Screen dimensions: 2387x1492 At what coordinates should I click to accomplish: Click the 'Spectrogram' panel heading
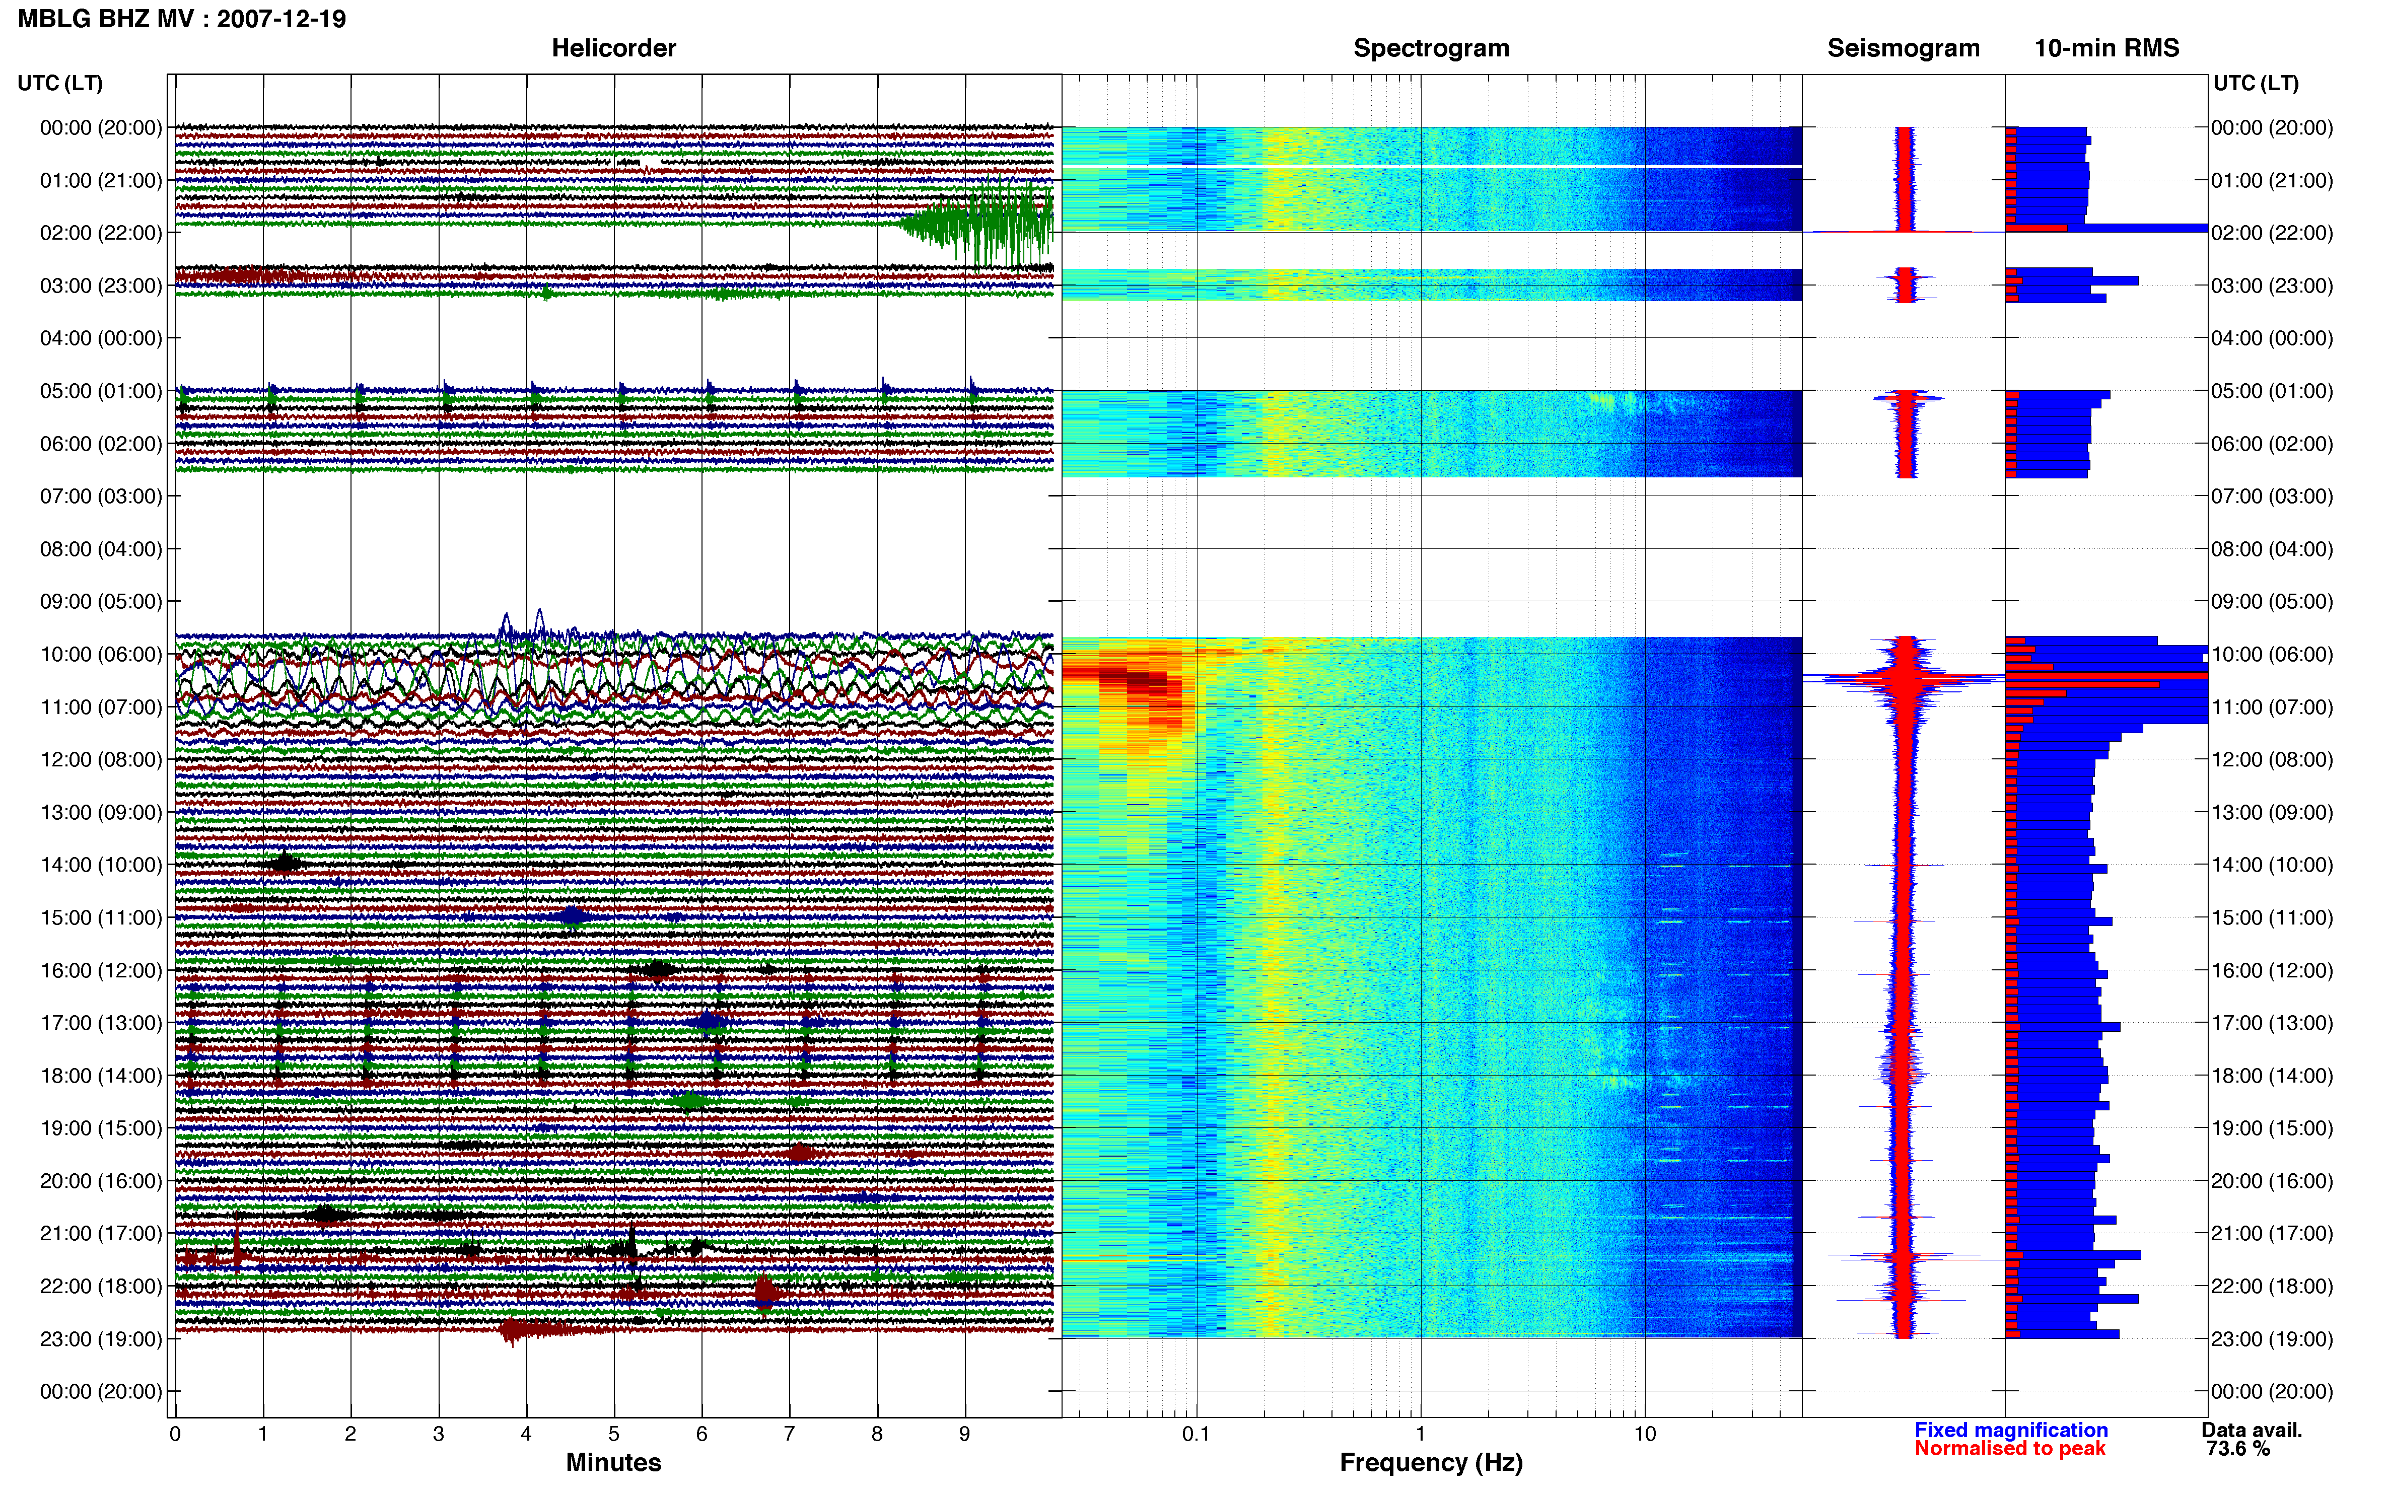[1431, 48]
